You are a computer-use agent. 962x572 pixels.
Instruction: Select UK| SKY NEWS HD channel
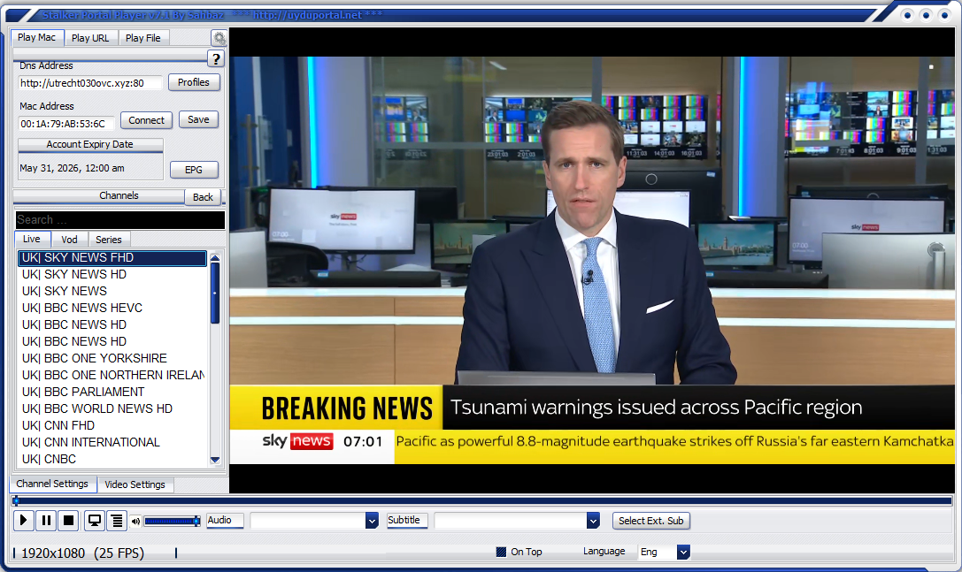[112, 274]
